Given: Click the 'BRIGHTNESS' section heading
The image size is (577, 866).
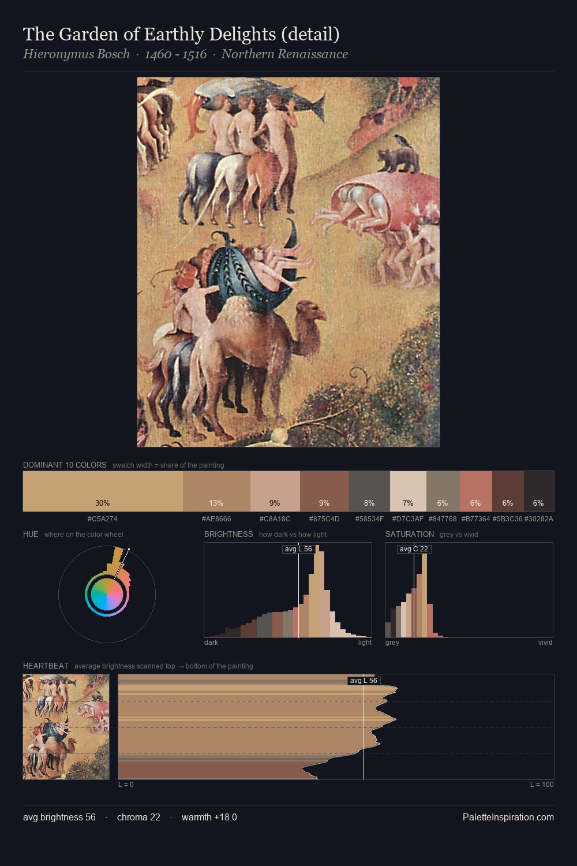Looking at the screenshot, I should [228, 534].
